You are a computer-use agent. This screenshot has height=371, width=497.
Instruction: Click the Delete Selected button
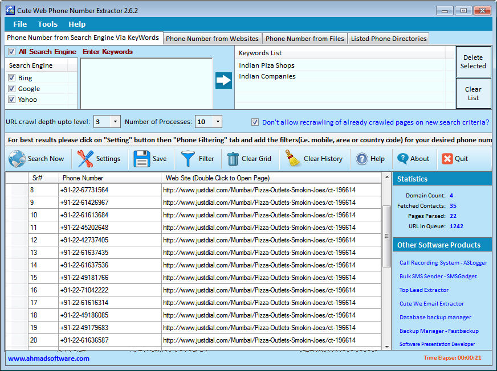click(473, 61)
